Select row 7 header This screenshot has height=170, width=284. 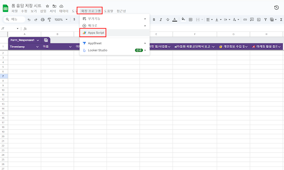4,76
